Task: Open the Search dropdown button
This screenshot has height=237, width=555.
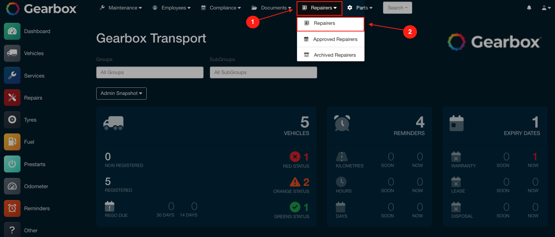Action: pos(397,8)
